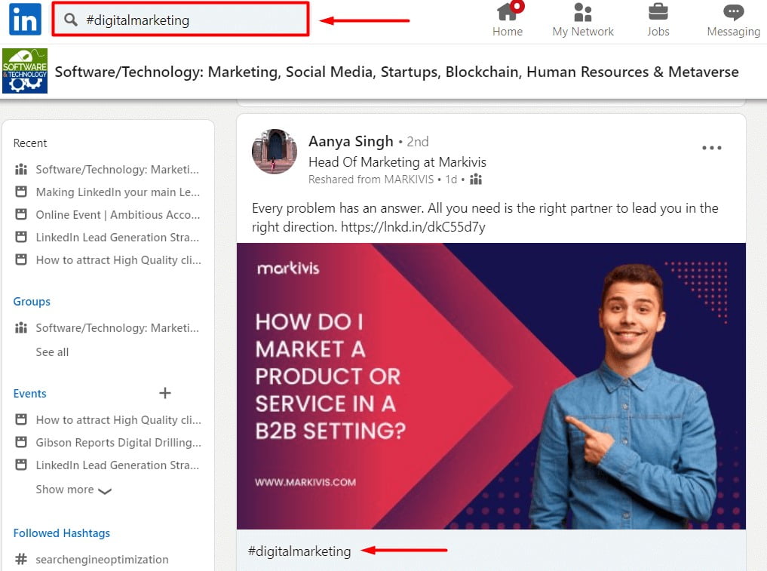Open the Messaging tab
The image size is (767, 571).
(733, 20)
